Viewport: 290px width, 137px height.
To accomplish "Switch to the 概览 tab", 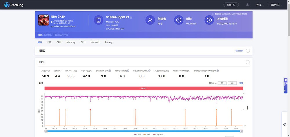I will click(x=40, y=42).
